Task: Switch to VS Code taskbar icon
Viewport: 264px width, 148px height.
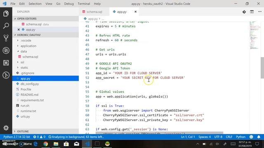Action: click(87, 144)
